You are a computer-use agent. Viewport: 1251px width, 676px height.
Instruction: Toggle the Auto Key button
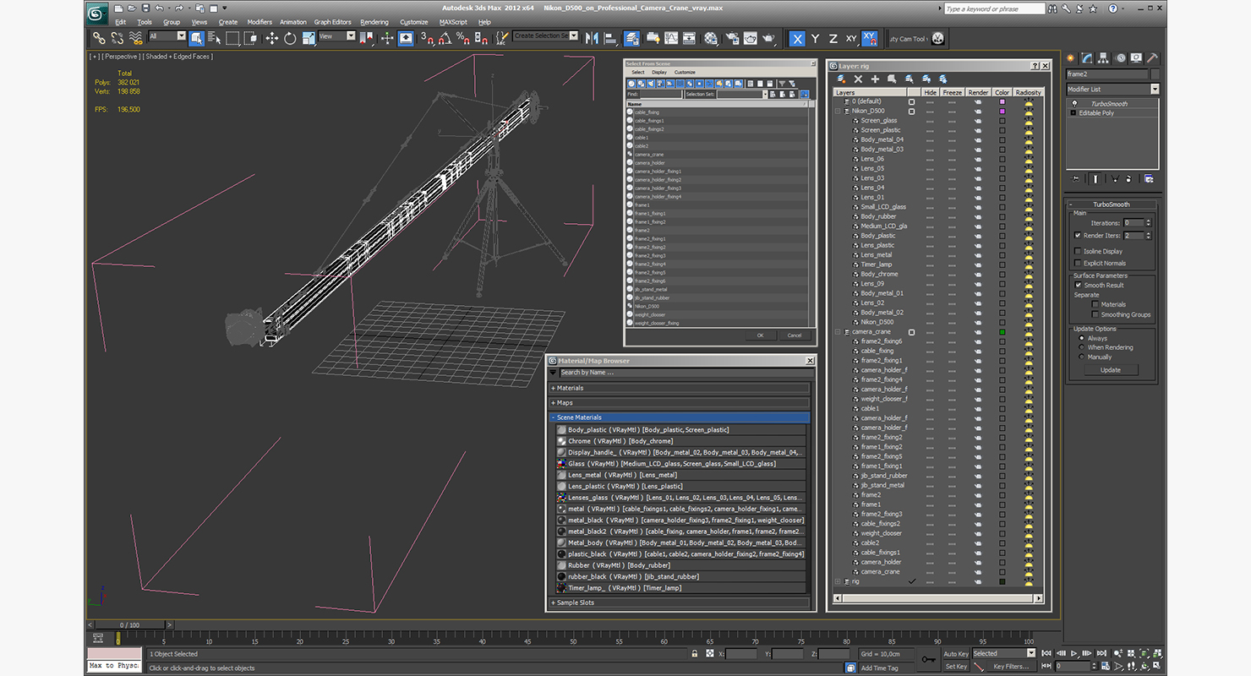955,653
